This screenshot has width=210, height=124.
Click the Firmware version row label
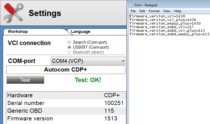pos(30,118)
